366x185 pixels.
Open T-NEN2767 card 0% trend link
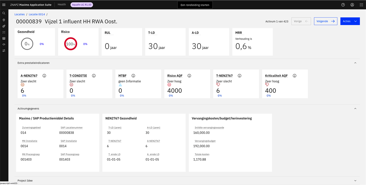220,96
